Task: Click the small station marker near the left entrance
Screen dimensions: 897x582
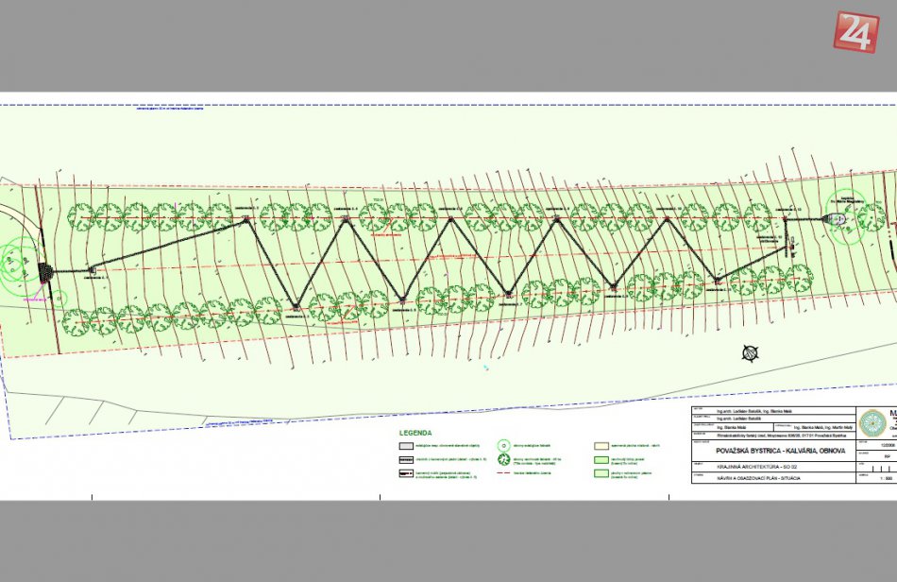Action: (93, 271)
